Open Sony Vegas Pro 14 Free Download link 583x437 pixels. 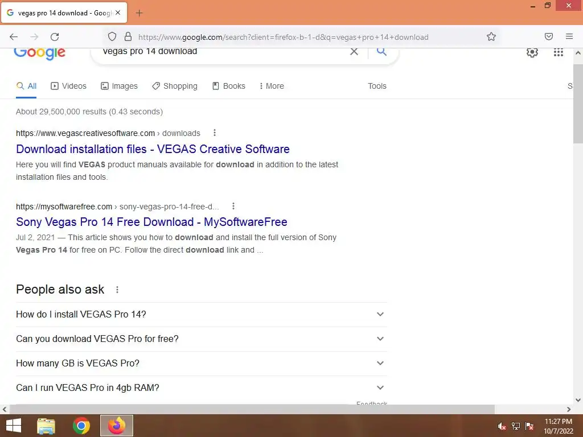click(151, 222)
